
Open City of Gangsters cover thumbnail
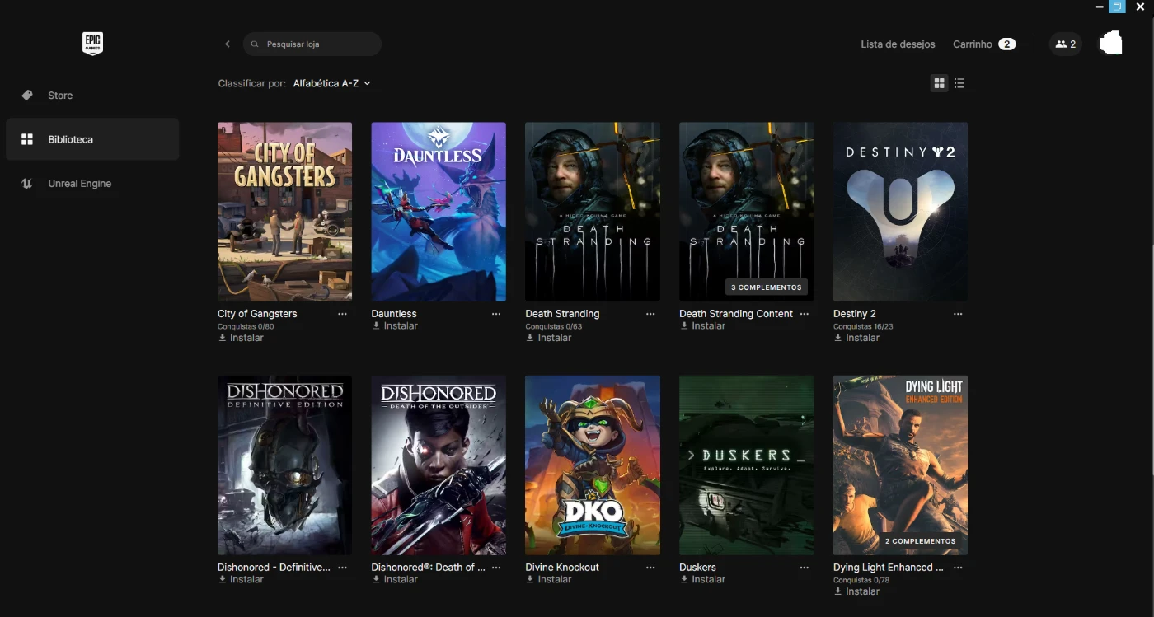pyautogui.click(x=284, y=212)
